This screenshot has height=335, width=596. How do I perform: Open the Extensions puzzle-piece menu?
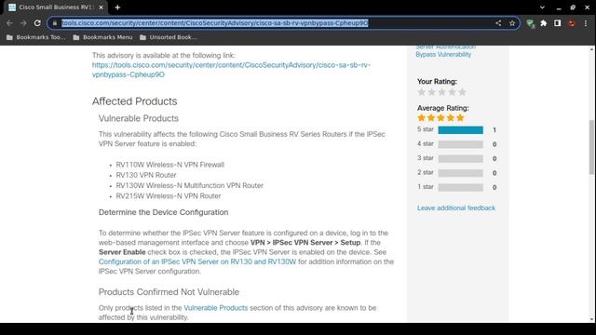tap(544, 23)
